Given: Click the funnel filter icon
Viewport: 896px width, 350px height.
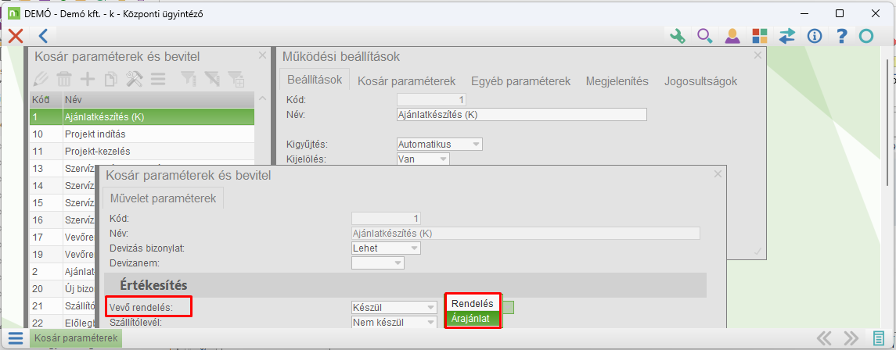Looking at the screenshot, I should click(188, 79).
